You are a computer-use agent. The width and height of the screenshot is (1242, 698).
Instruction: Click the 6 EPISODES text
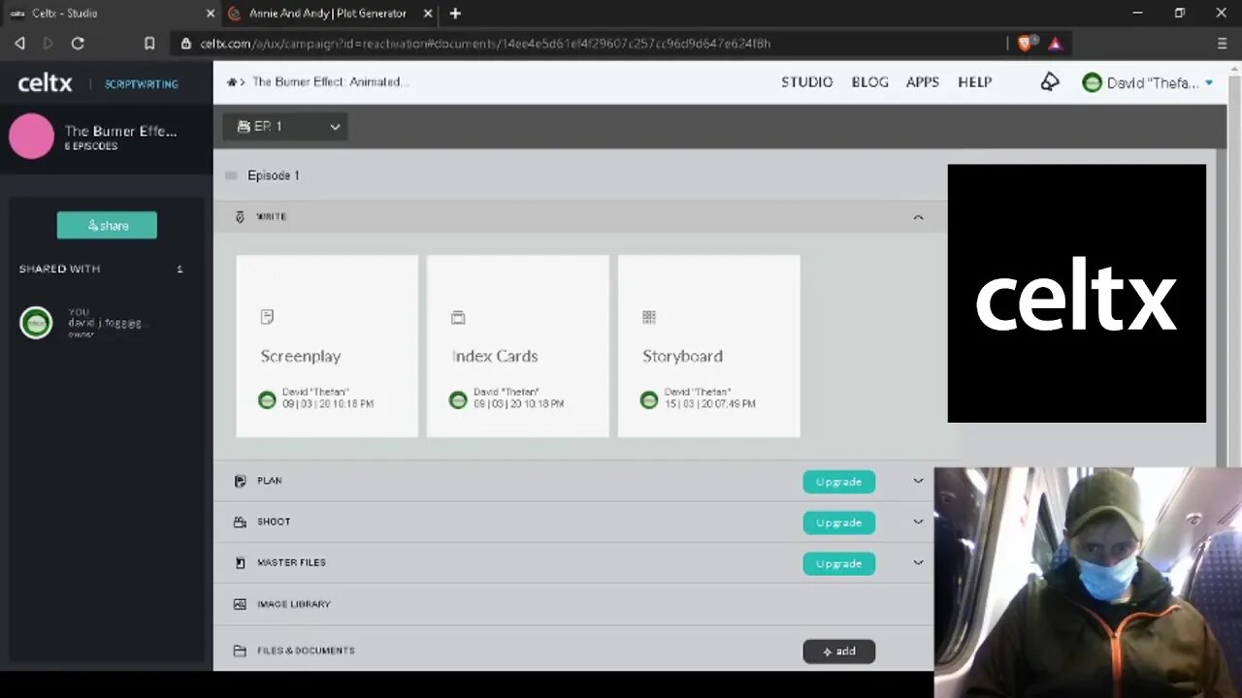[90, 146]
